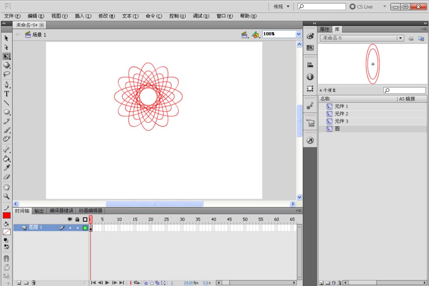Click 场景 1 in the edit bar
The image size is (429, 286).
[x=39, y=35]
